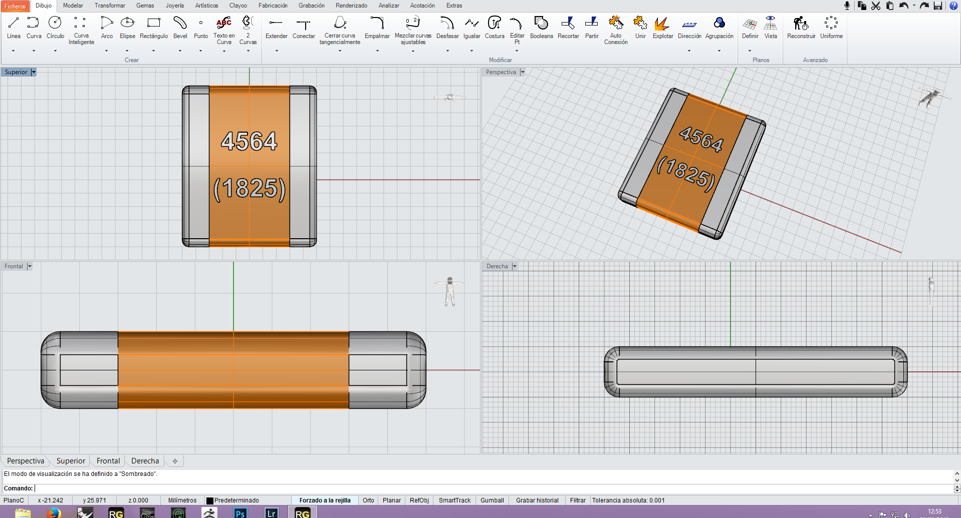Open the Transformar ribbon tab

point(110,6)
